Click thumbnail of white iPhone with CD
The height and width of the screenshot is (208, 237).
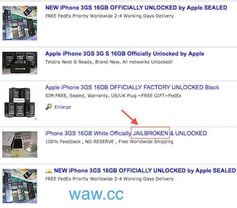coord(20,144)
